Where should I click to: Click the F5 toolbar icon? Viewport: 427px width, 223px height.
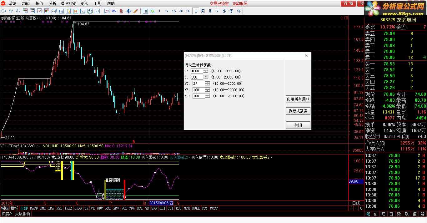coord(145,11)
